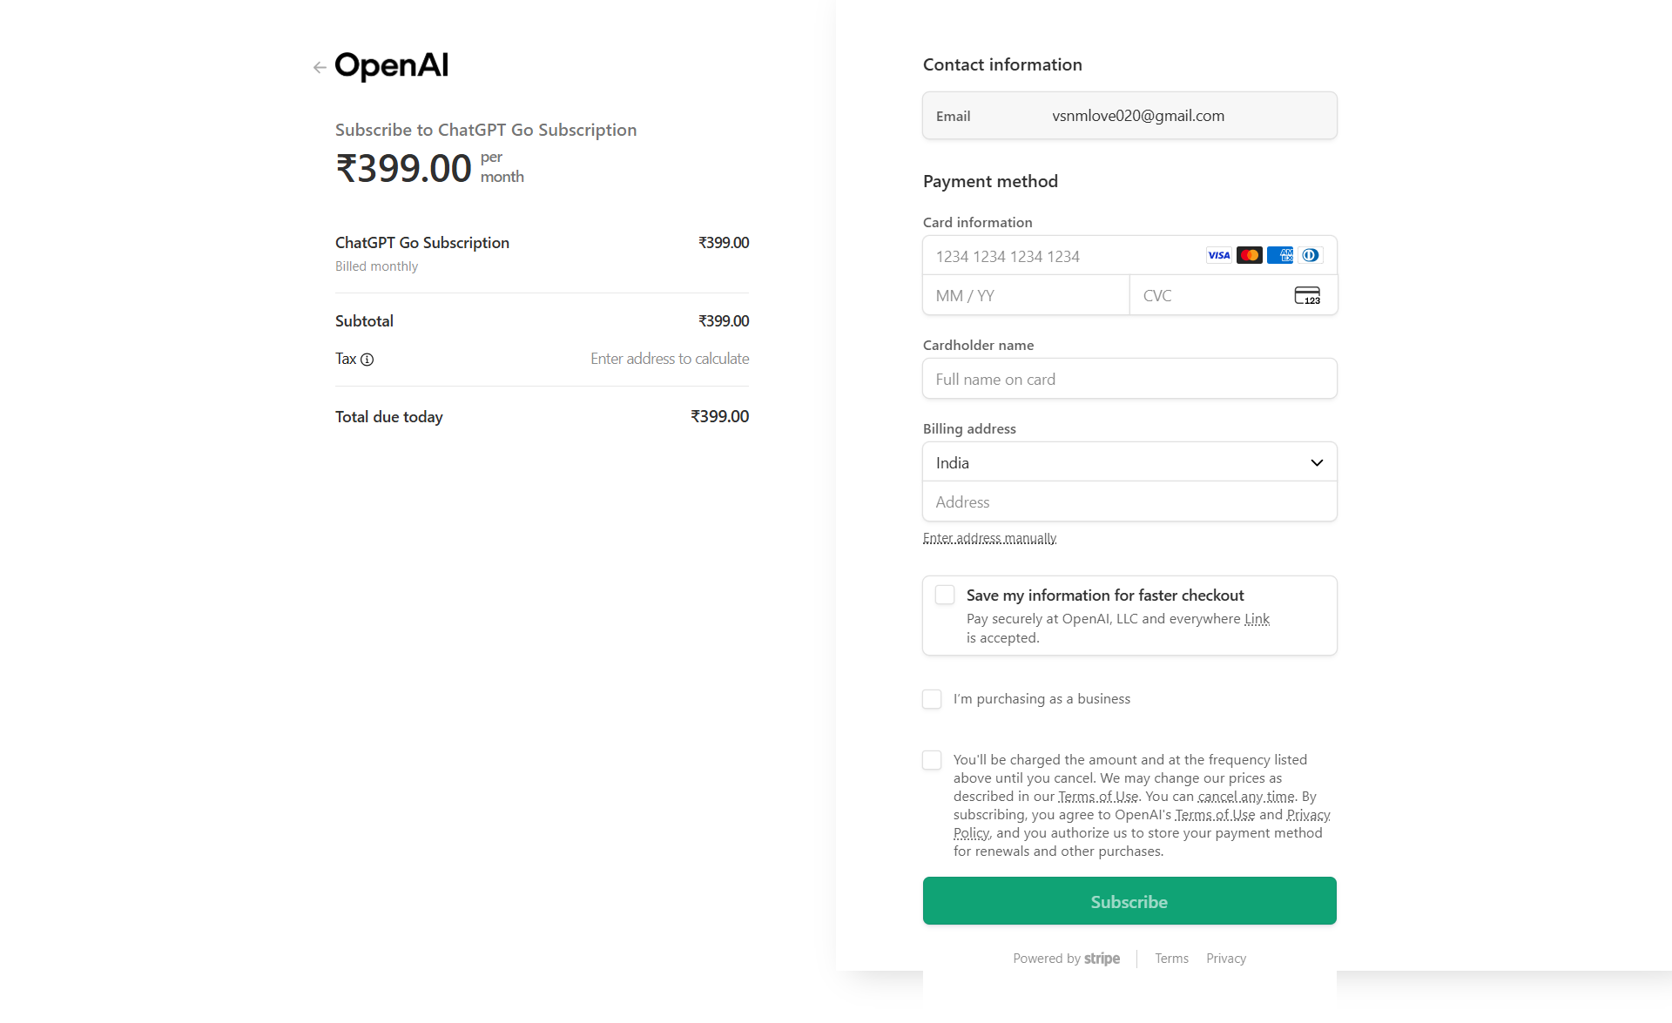Click the back arrow beside OpenAI logo
The image size is (1672, 1023).
pos(320,67)
